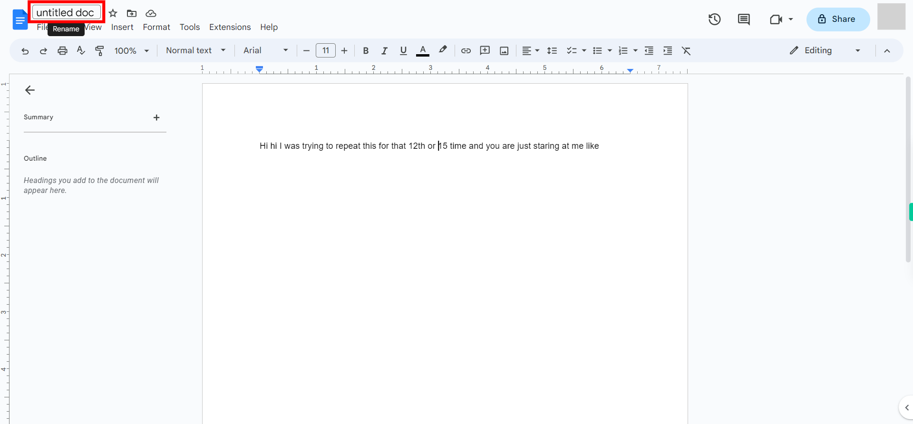The width and height of the screenshot is (913, 424).
Task: Click the sentence starting "Hi hi I was"
Action: point(429,146)
